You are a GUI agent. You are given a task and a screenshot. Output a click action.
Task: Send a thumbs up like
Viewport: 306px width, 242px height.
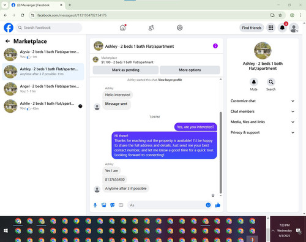(x=218, y=205)
